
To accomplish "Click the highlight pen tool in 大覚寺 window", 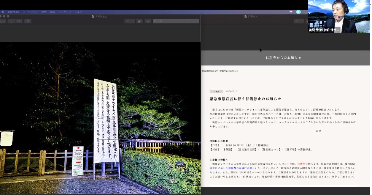I will pyautogui.click(x=130, y=21).
